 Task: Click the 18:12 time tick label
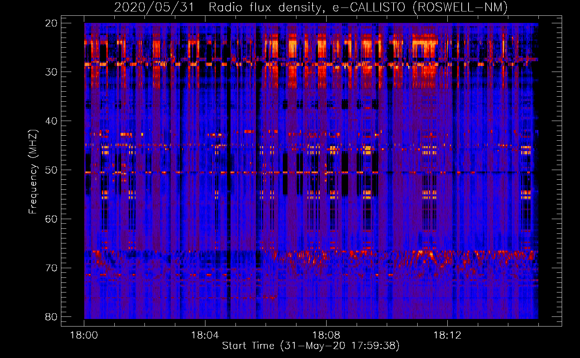coord(447,335)
